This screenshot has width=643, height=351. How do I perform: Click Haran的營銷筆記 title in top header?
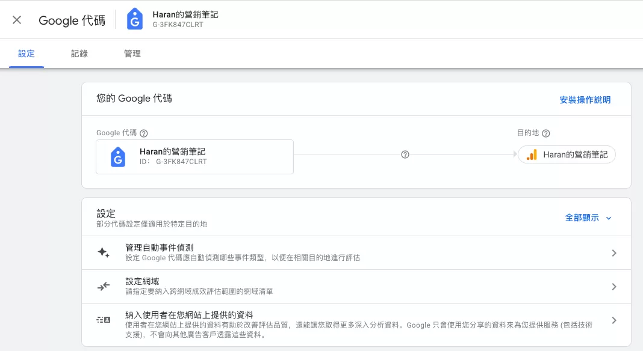(x=185, y=15)
